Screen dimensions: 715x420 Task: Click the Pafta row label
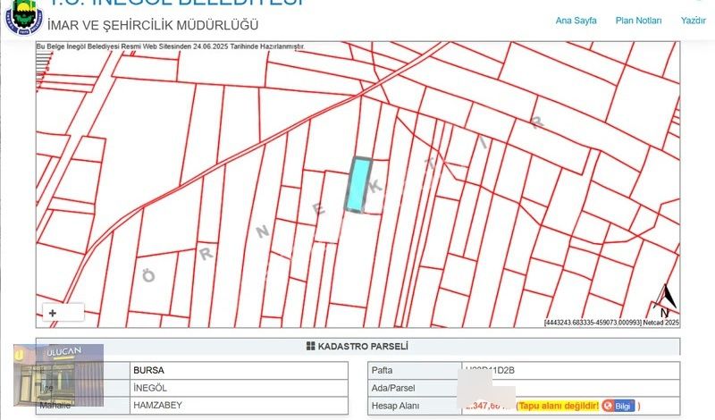coord(382,370)
